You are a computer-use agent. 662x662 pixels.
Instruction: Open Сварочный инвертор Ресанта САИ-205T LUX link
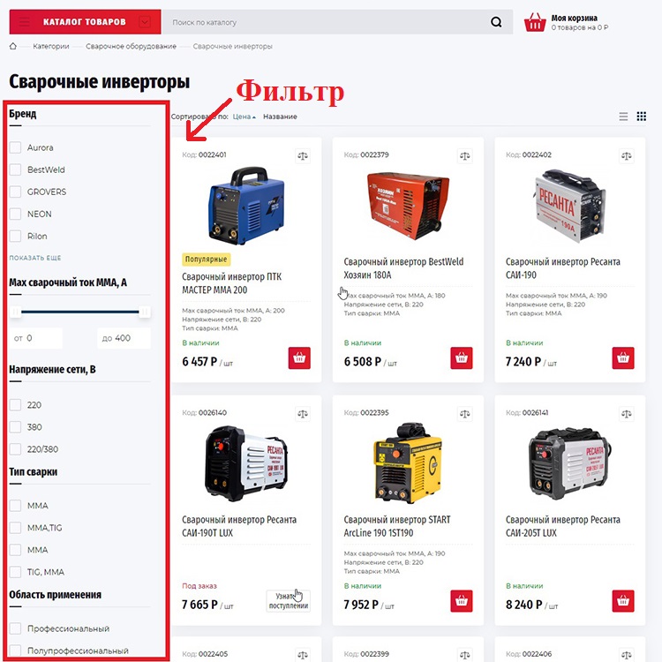tap(563, 526)
